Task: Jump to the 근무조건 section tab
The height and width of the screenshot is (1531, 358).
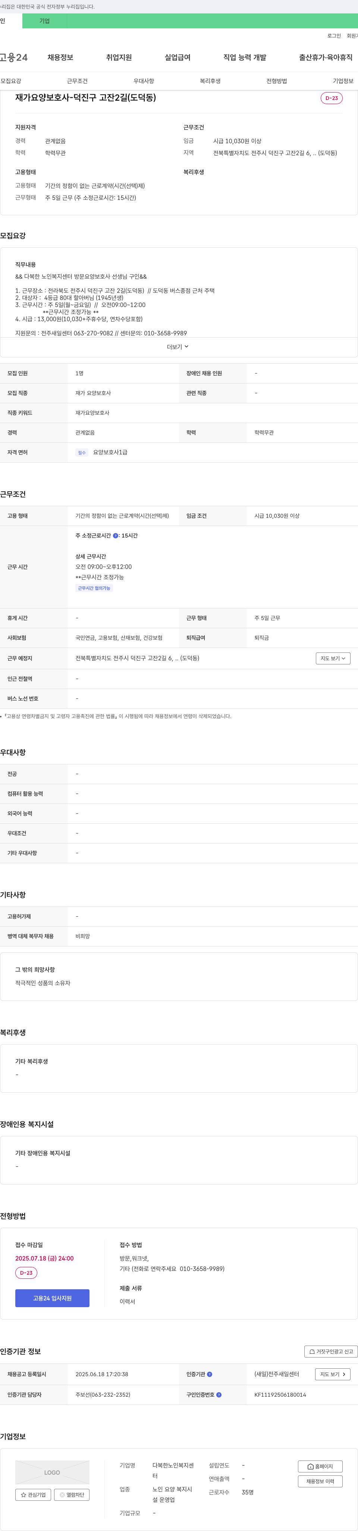Action: [x=77, y=81]
